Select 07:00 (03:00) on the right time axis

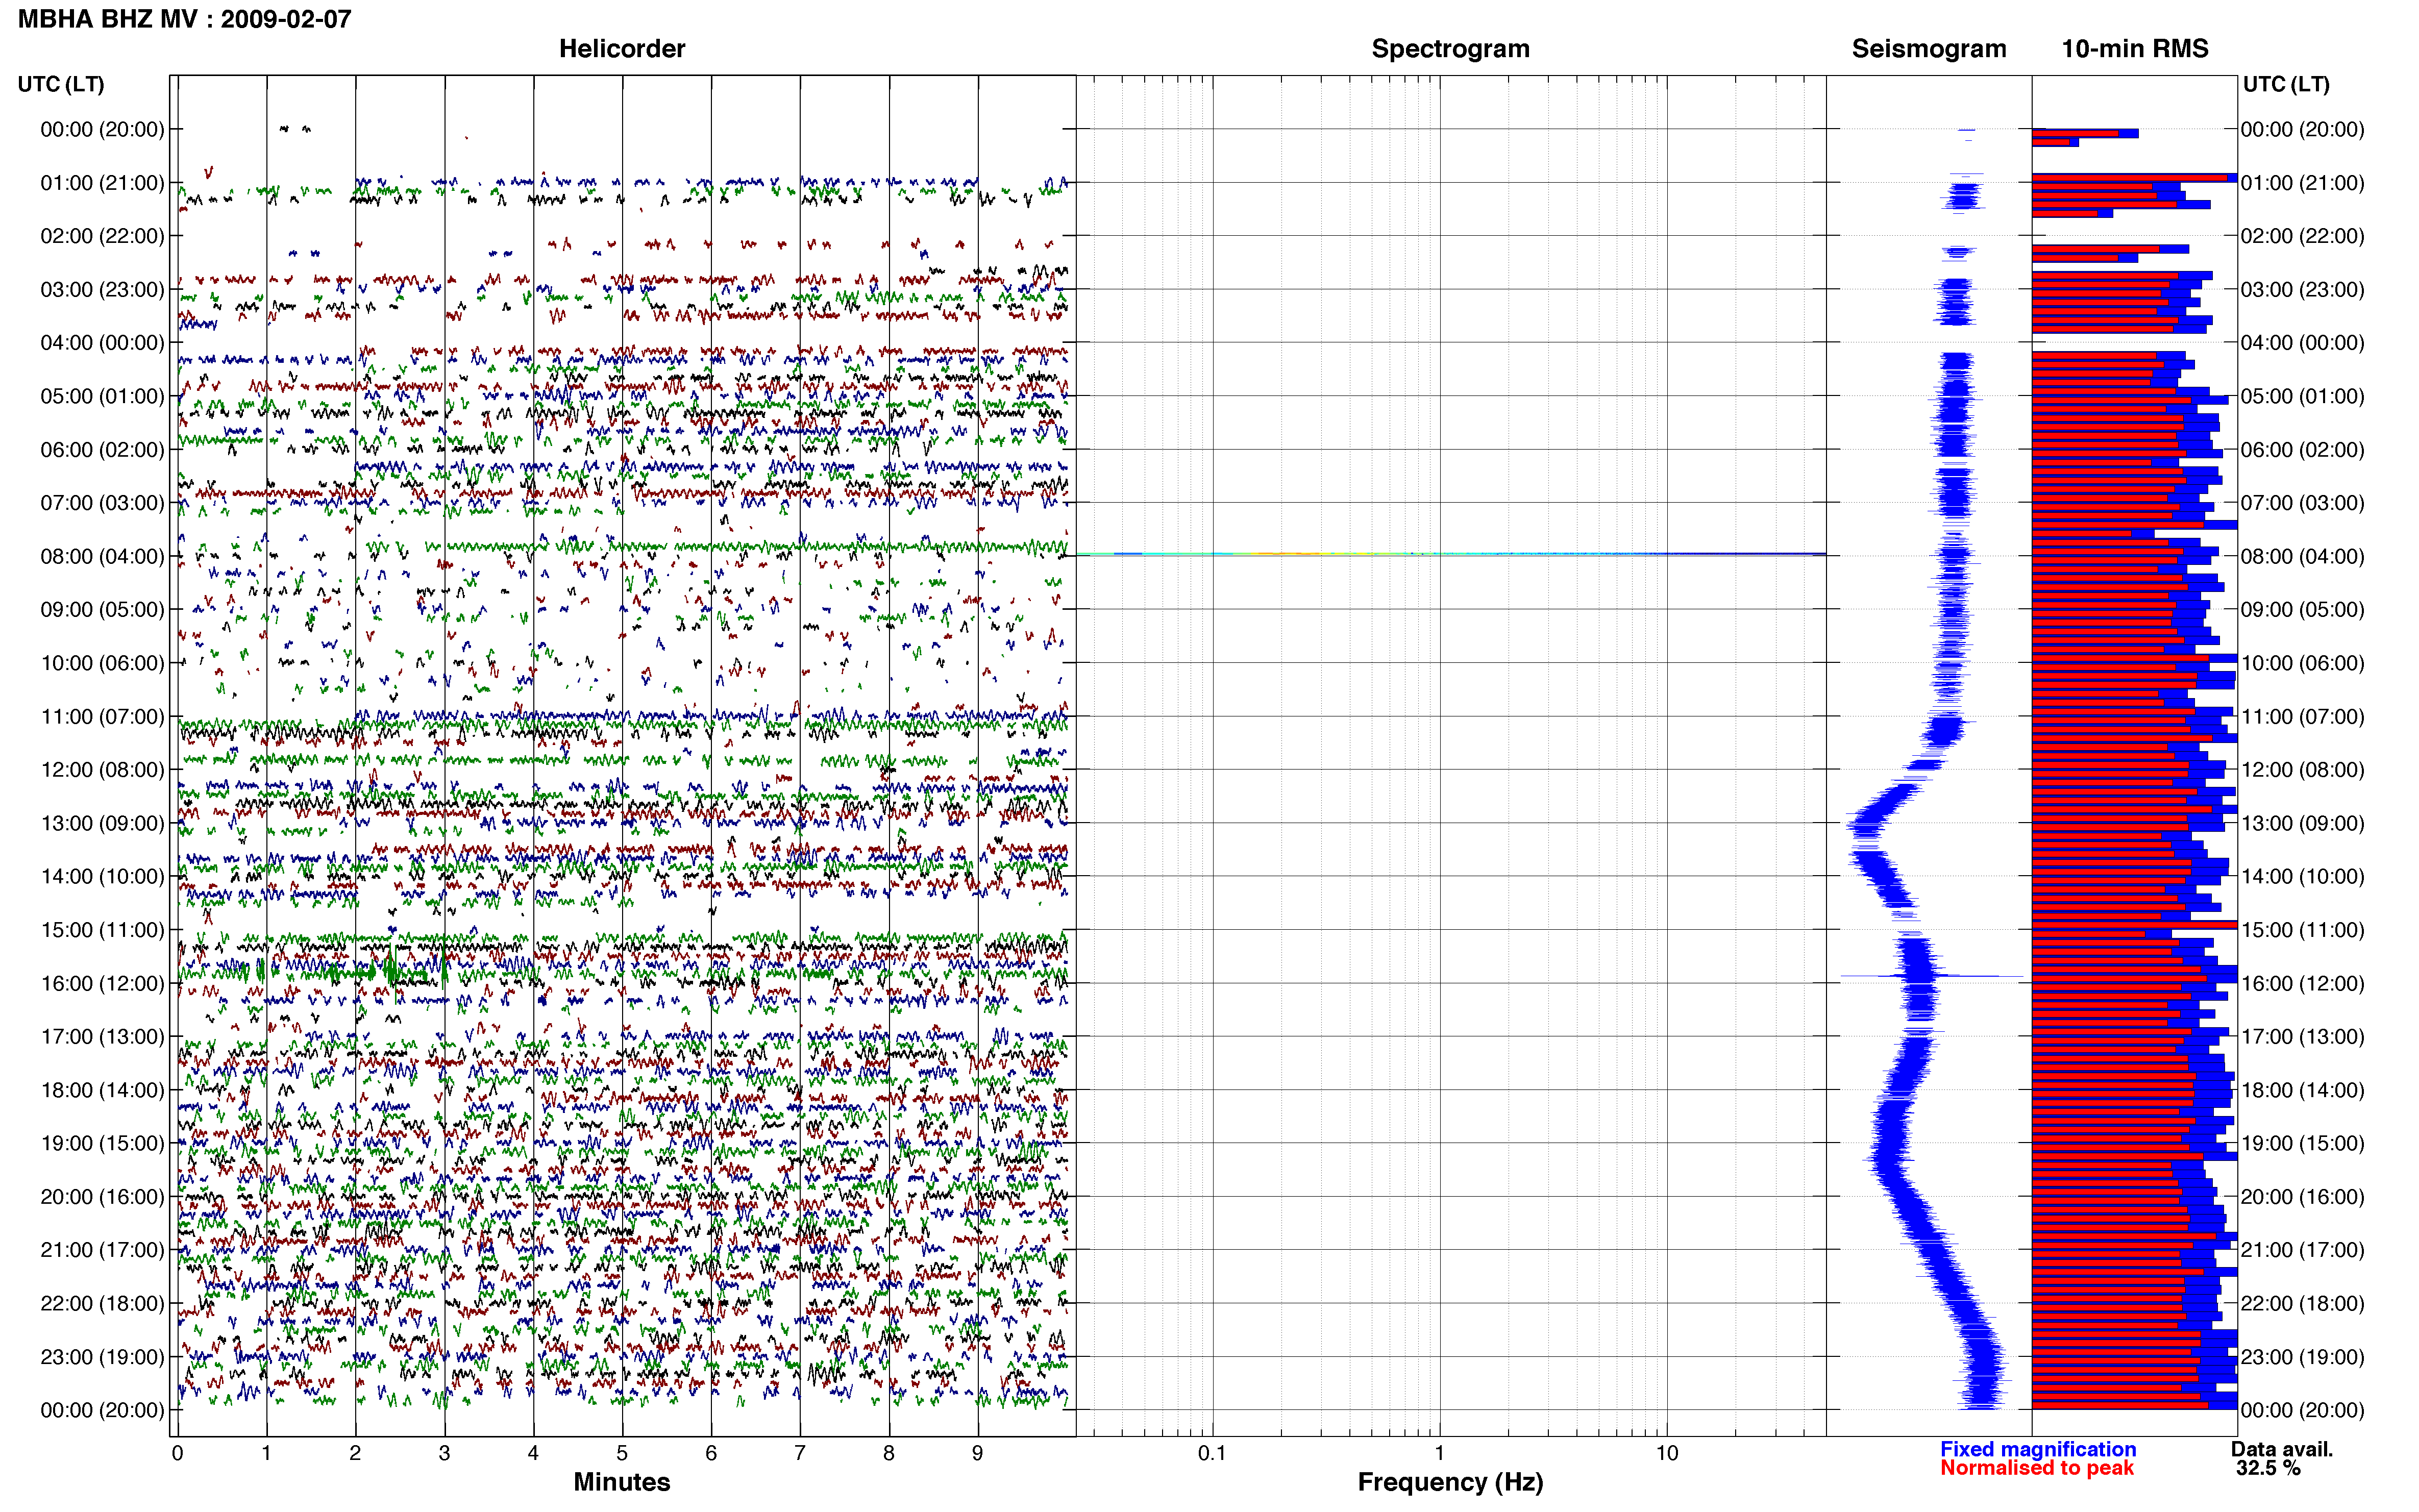point(2302,503)
